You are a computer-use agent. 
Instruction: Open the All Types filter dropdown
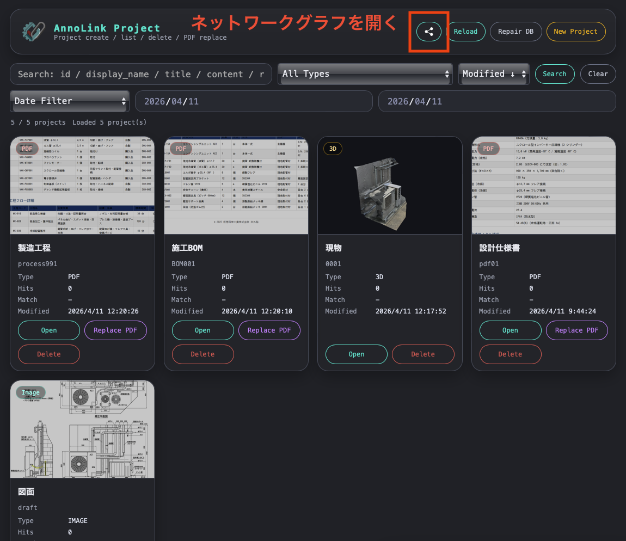365,73
